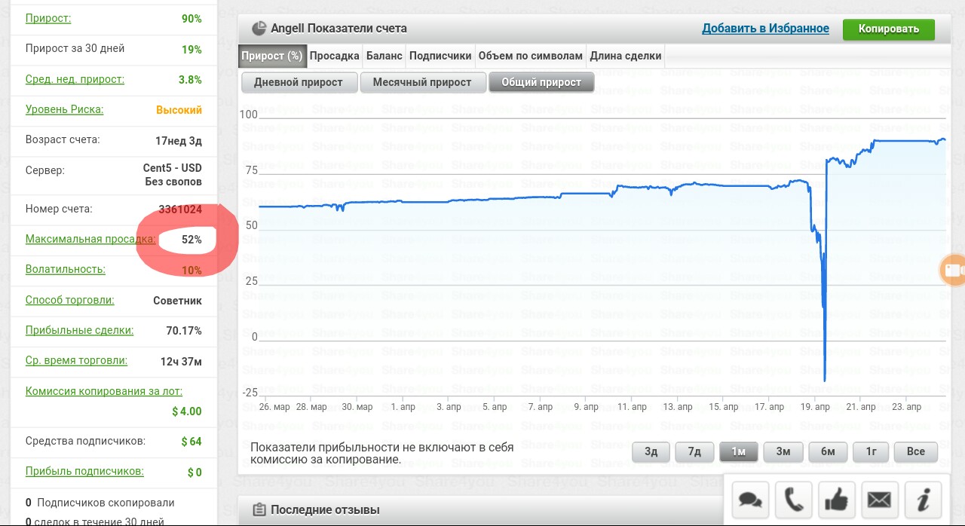The image size is (965, 526).
Task: Click the pie chart icon next to Angell
Action: [259, 29]
